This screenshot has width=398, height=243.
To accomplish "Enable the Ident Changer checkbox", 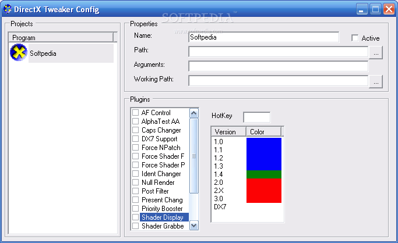I will pos(136,174).
